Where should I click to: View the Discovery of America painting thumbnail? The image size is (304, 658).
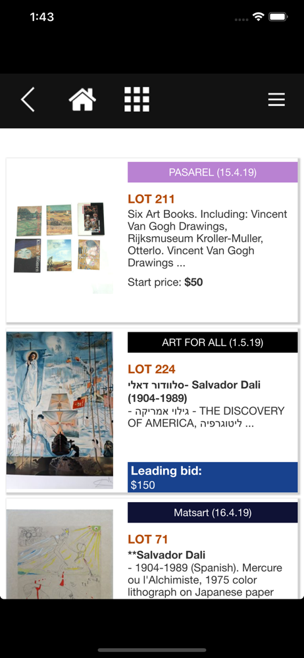[60, 410]
